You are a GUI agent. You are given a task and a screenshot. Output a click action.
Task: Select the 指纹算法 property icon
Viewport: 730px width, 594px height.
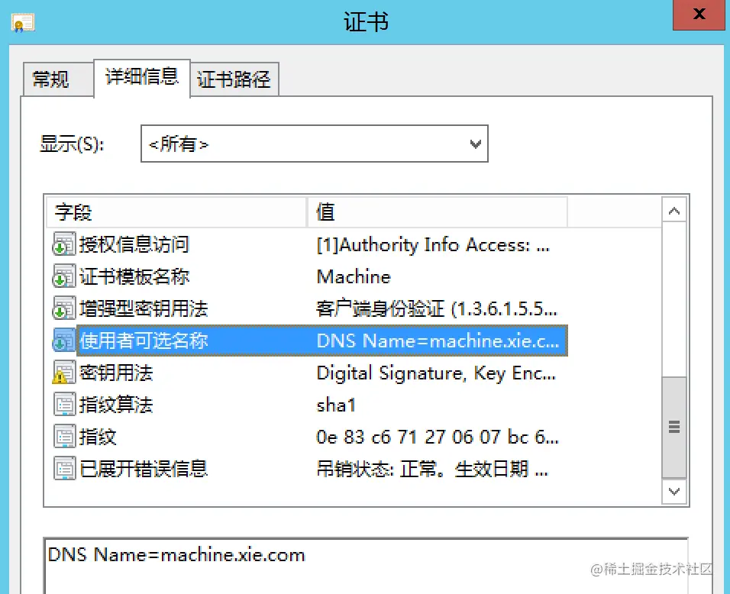click(x=64, y=405)
